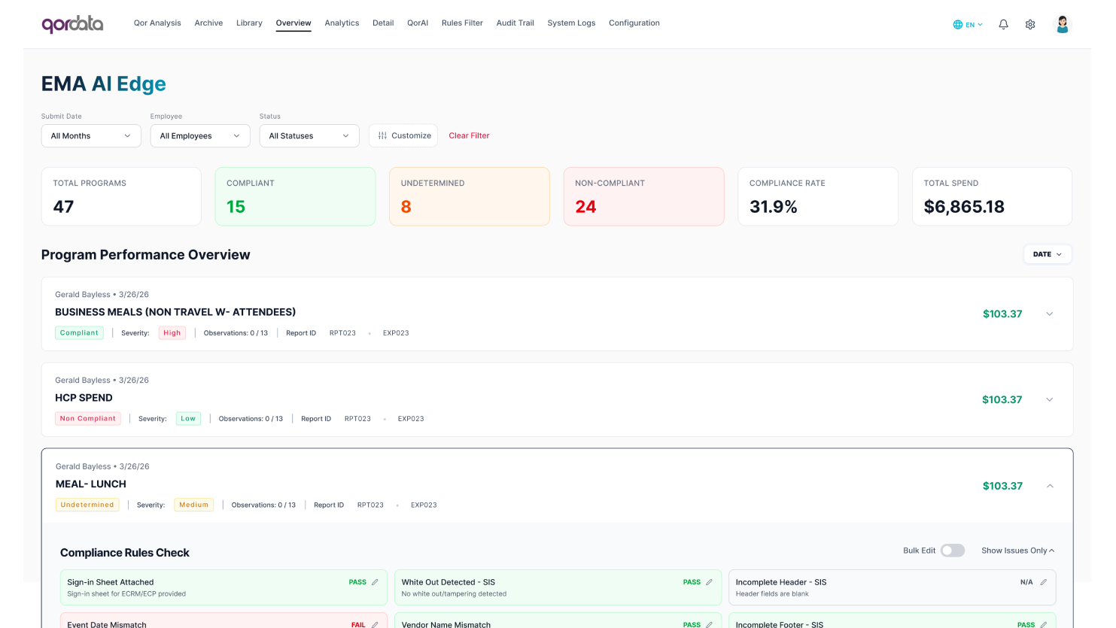Collapse the Meal- Lunch program row

1049,486
